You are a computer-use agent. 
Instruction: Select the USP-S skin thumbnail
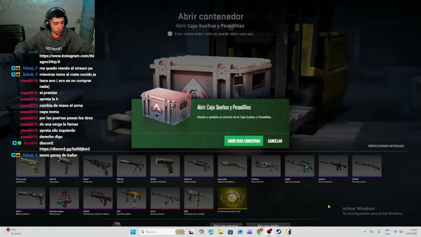pos(31,198)
